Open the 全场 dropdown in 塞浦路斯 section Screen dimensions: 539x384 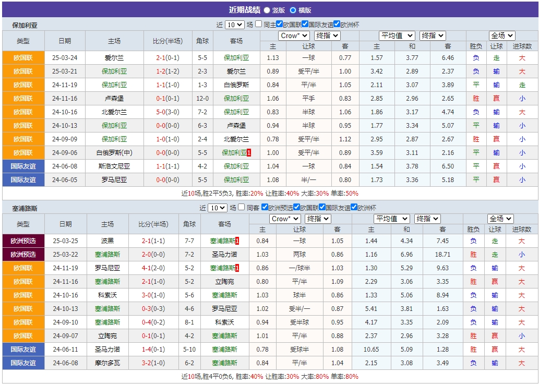(501, 219)
